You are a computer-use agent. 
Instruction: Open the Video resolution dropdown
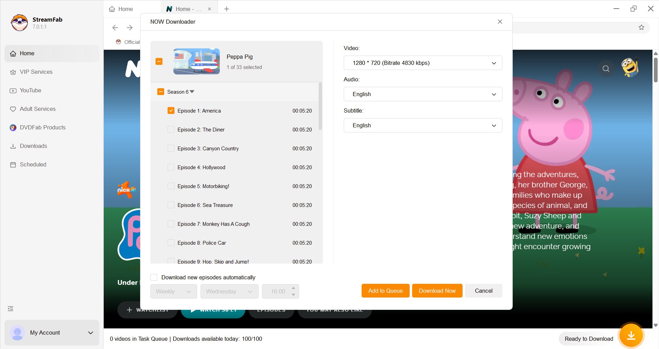coord(422,63)
